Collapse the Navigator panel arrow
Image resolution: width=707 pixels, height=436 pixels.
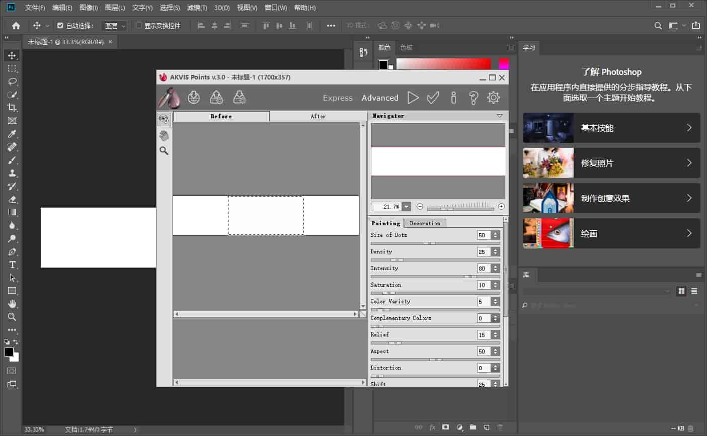pyautogui.click(x=499, y=116)
